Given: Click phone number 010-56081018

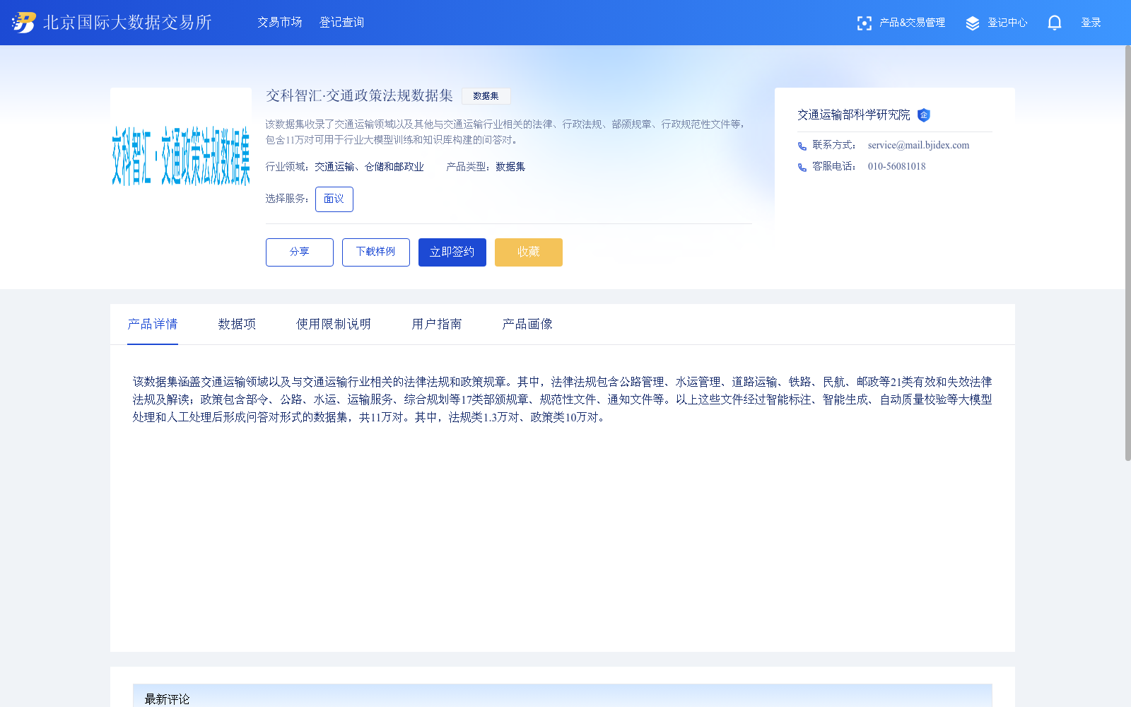Looking at the screenshot, I should pyautogui.click(x=897, y=167).
